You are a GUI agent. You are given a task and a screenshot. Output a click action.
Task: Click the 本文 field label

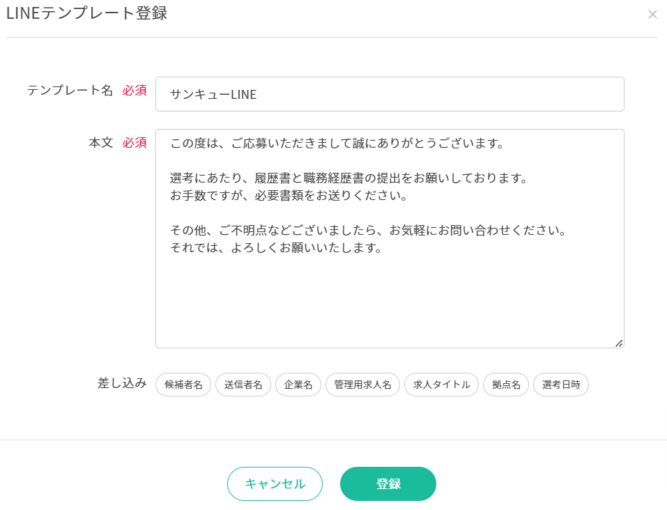(x=101, y=143)
